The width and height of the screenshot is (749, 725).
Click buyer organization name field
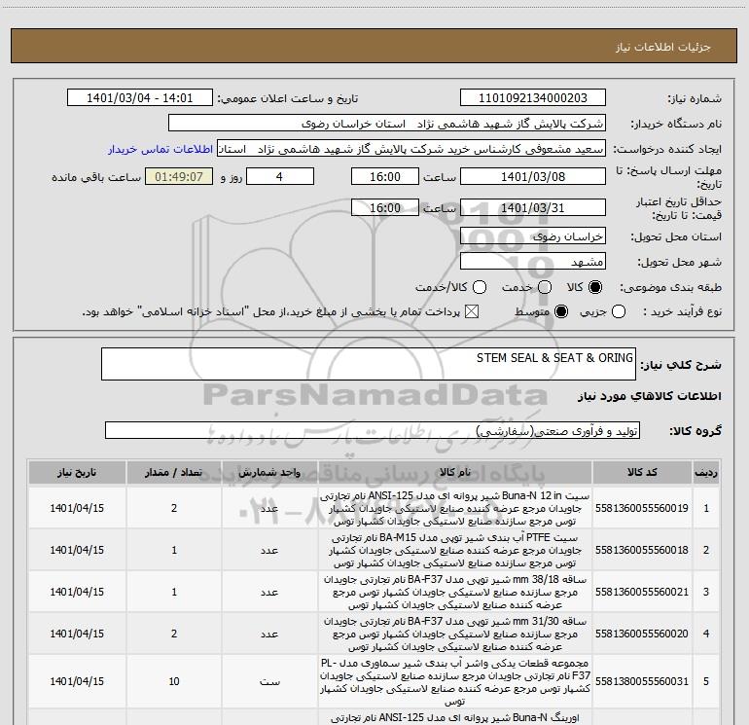[387, 123]
